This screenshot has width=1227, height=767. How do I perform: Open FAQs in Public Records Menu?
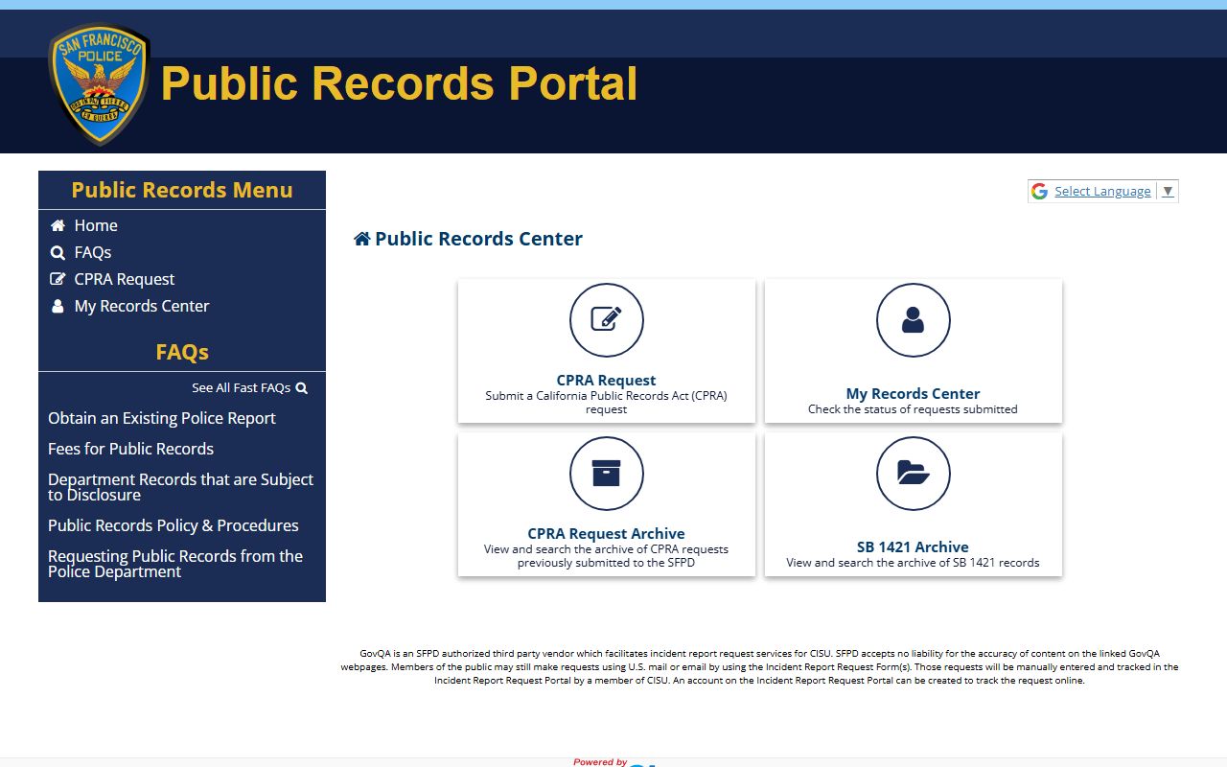coord(93,252)
